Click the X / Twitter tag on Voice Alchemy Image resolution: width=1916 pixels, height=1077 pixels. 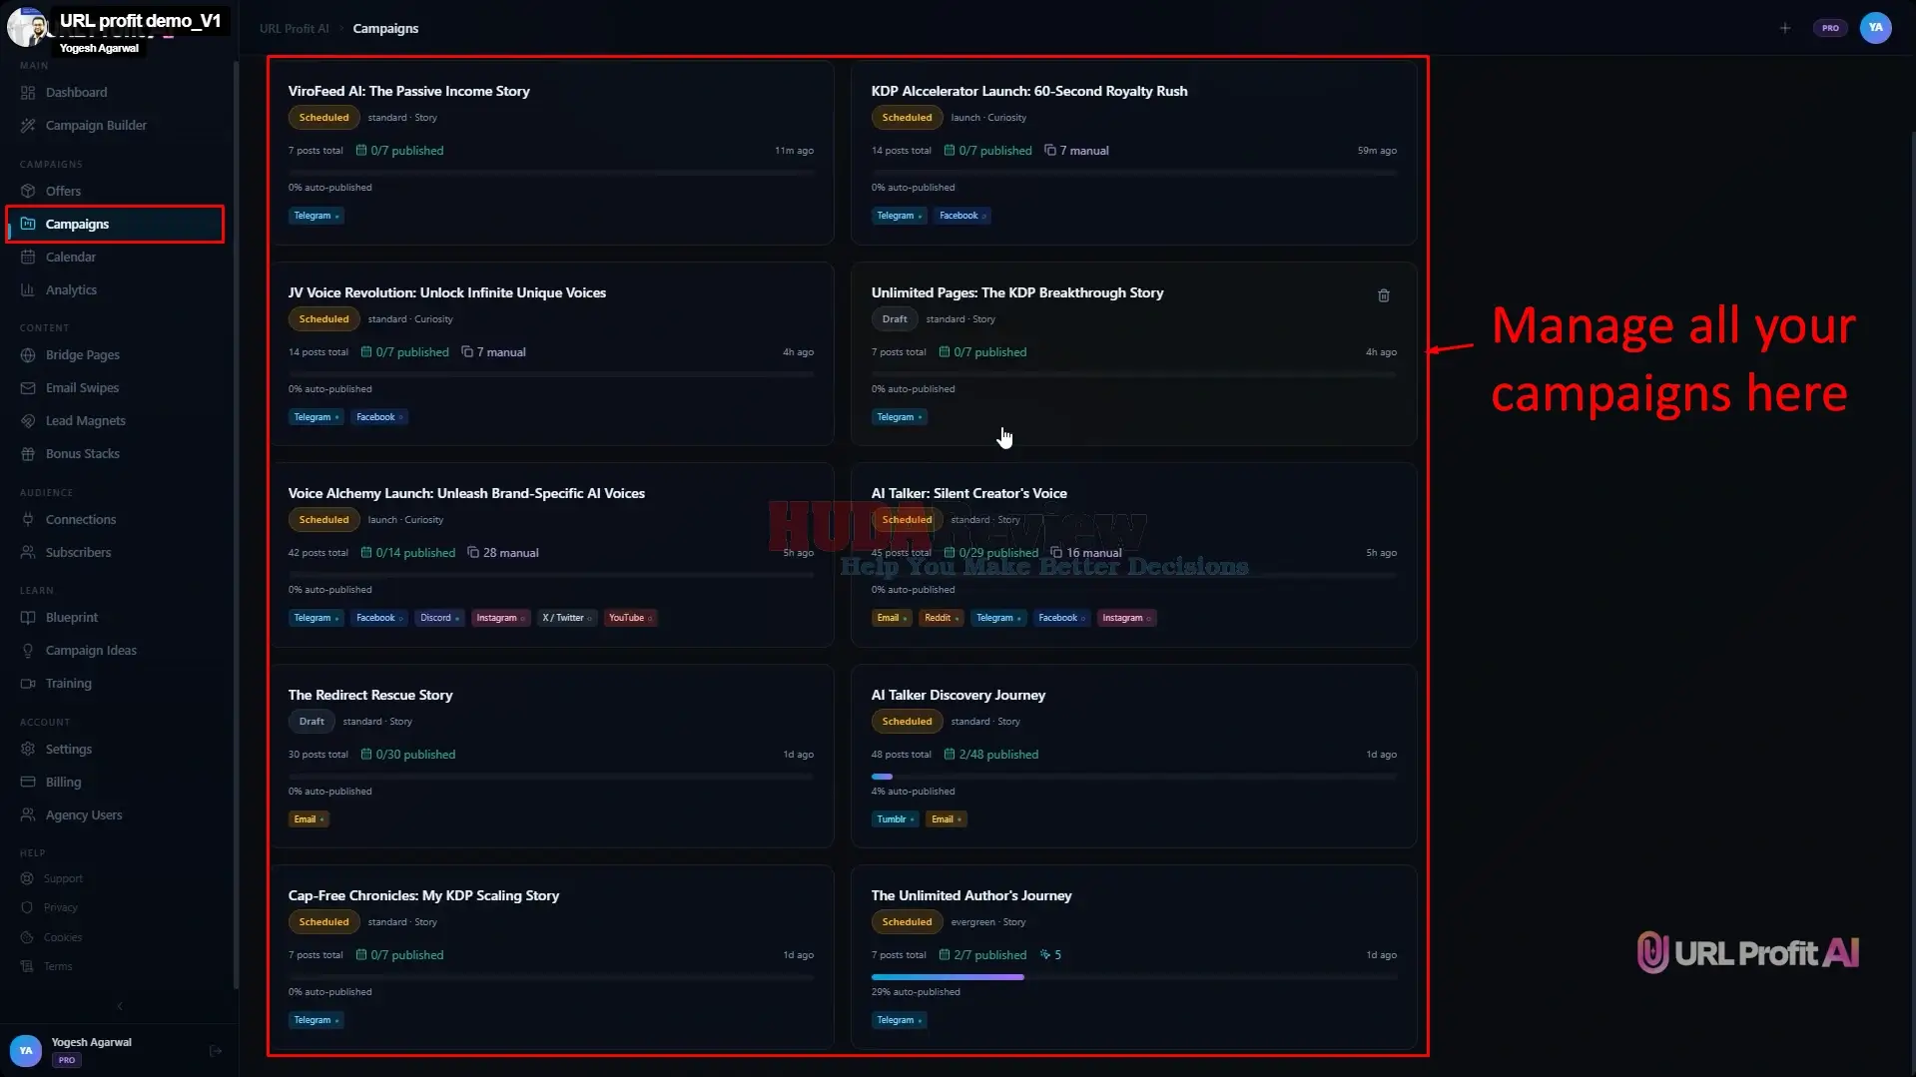pyautogui.click(x=566, y=618)
